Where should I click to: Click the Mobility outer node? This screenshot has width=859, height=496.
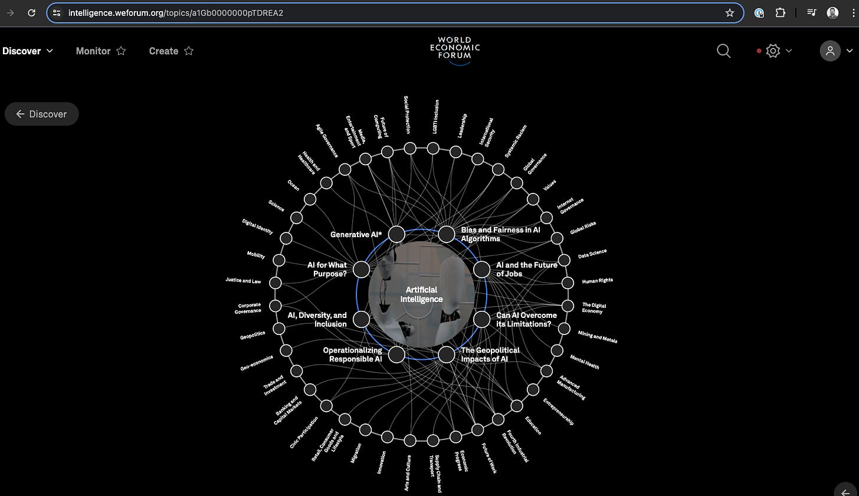[279, 260]
